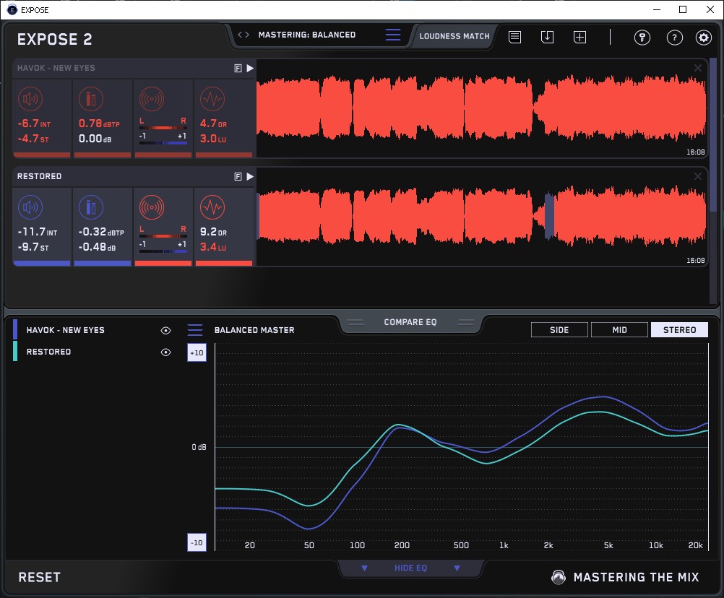The height and width of the screenshot is (598, 724).
Task: Toggle visibility of Restored EQ curve
Action: click(166, 352)
